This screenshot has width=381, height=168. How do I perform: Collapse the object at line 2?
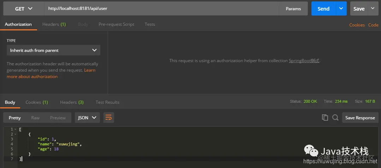(15, 134)
